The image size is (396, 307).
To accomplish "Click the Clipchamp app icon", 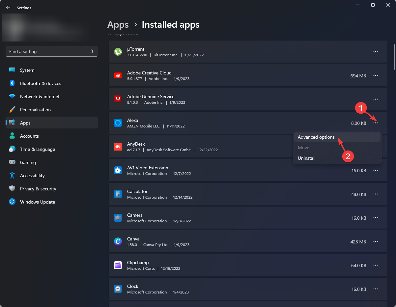I will click(x=118, y=265).
